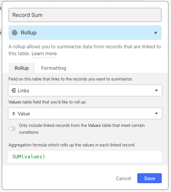171x192 pixels.
Task: Click the Record Sum field name input
Action: (x=85, y=15)
